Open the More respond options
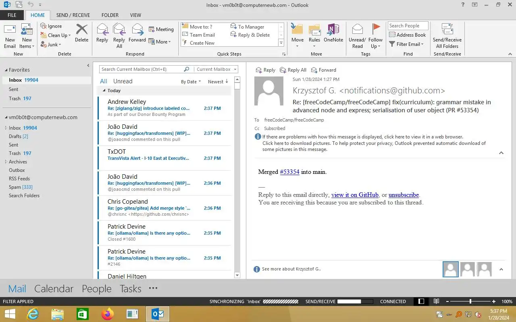516x322 pixels. pyautogui.click(x=160, y=42)
